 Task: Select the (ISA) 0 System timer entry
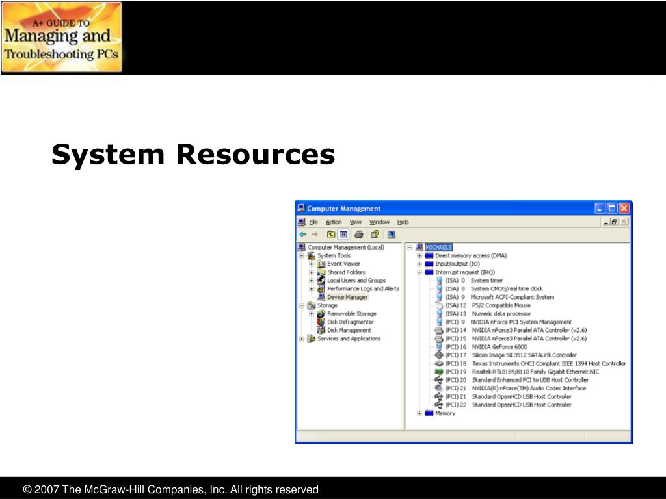474,281
